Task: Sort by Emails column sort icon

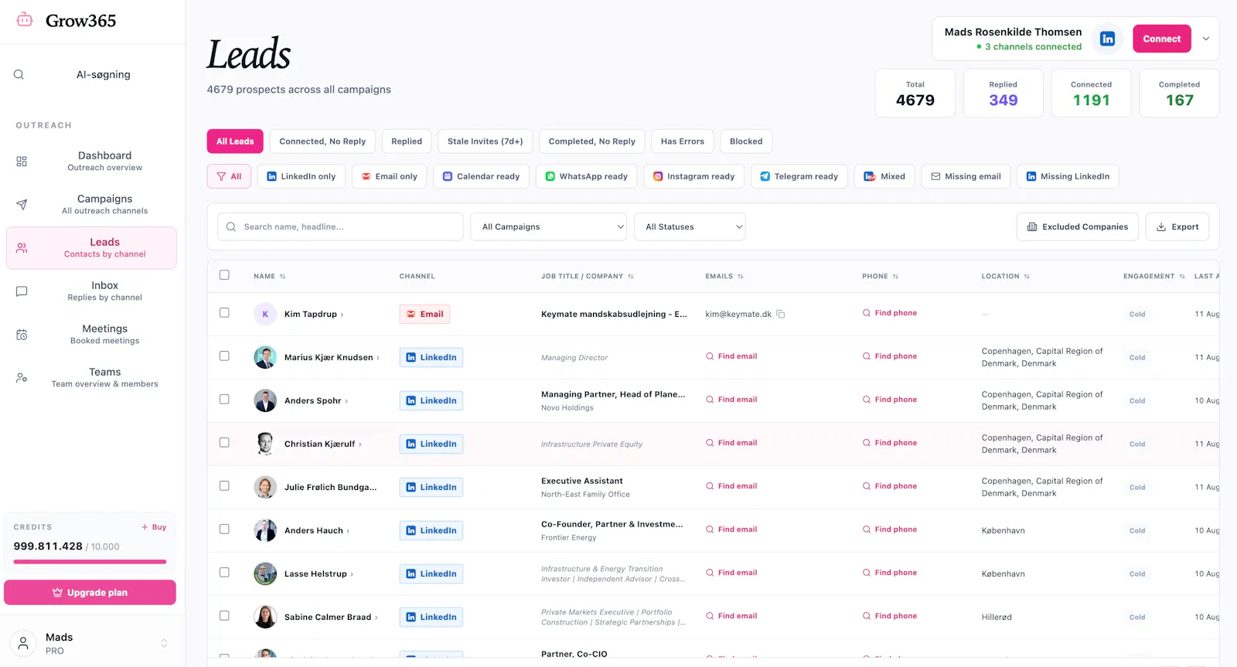Action: [x=741, y=277]
